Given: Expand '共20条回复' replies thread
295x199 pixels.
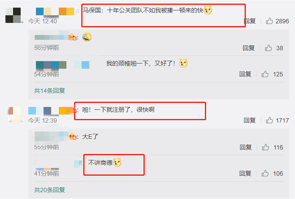Looking at the screenshot, I should tap(50, 190).
